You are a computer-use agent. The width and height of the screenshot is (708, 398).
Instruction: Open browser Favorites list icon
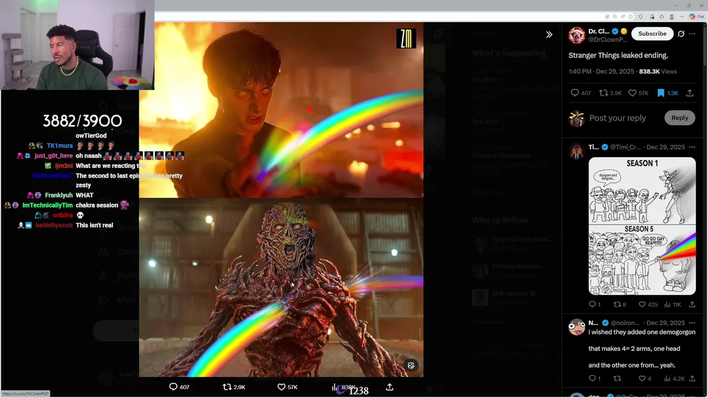point(662,17)
